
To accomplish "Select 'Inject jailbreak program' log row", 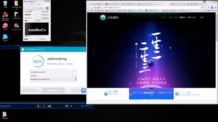I will tap(52, 72).
